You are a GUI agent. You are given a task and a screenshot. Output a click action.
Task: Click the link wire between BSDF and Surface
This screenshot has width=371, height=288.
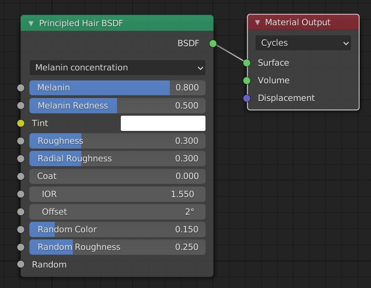click(x=230, y=53)
